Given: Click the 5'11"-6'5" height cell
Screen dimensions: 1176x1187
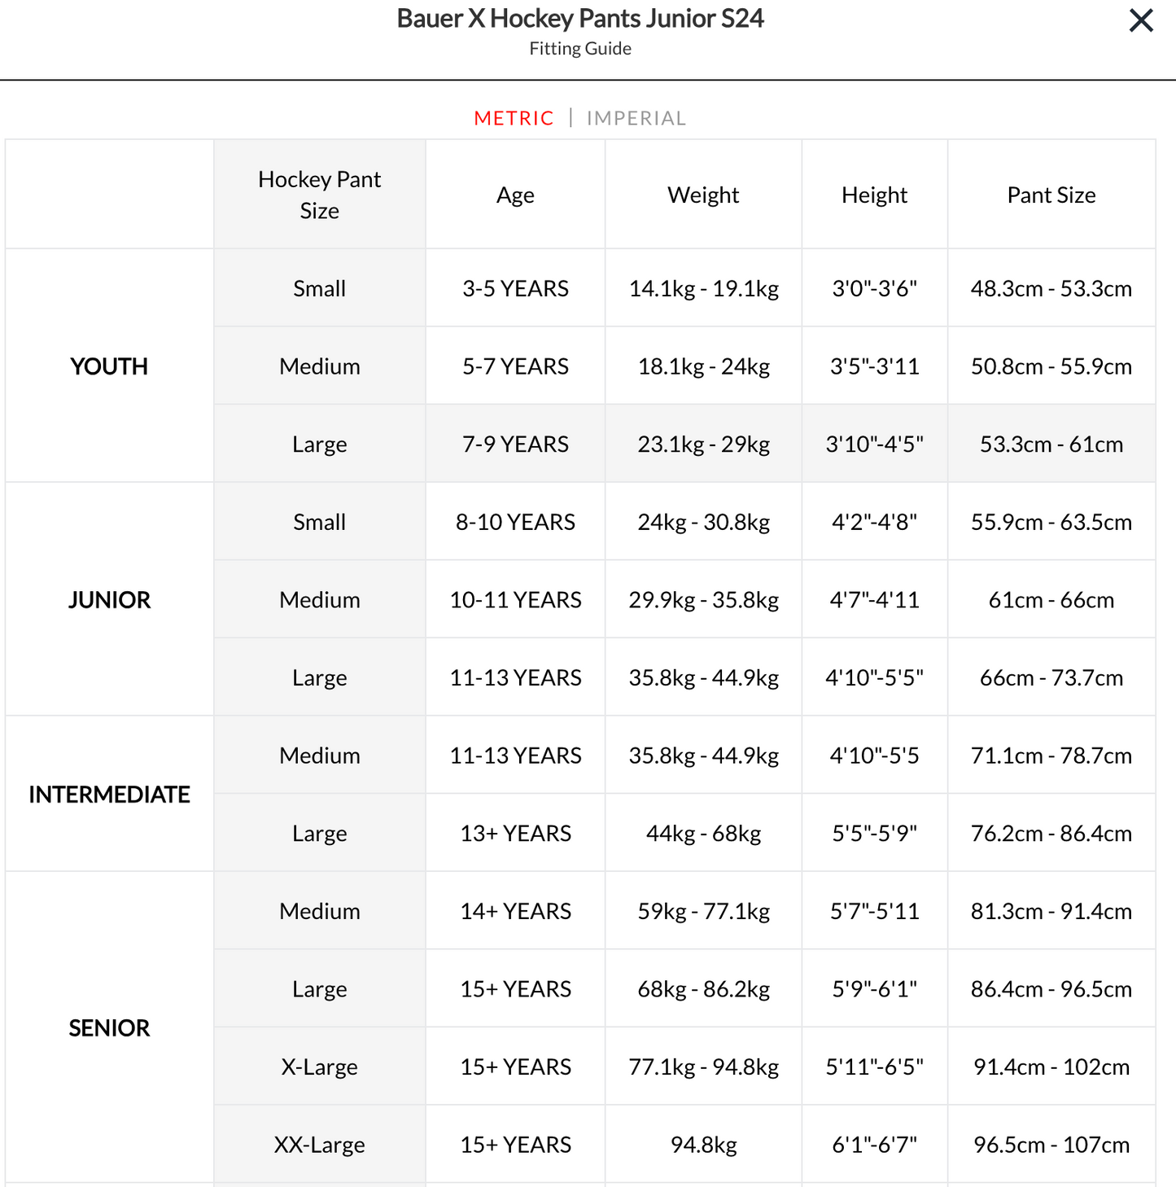Looking at the screenshot, I should [x=875, y=1067].
